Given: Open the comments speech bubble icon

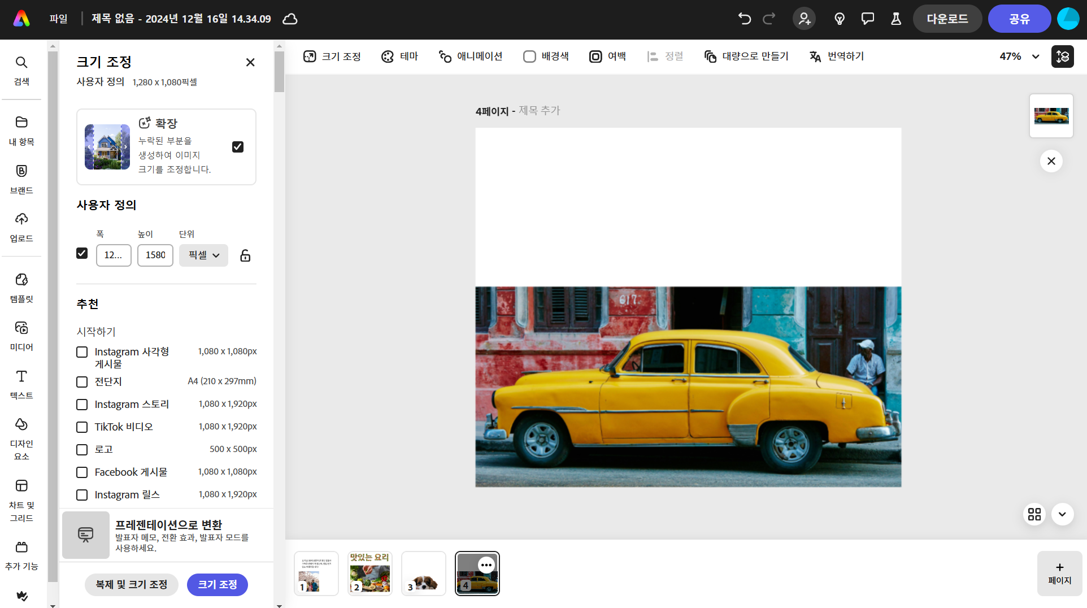Looking at the screenshot, I should 867,19.
